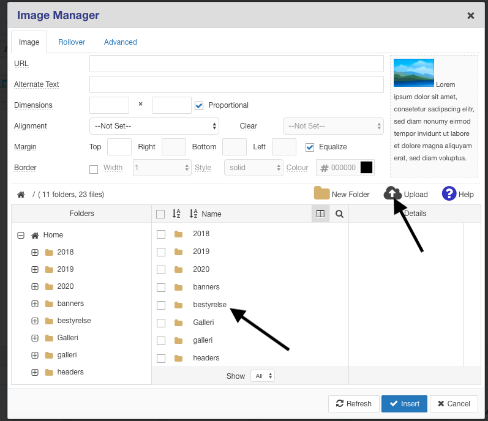Open Help via question mark icon

click(449, 194)
